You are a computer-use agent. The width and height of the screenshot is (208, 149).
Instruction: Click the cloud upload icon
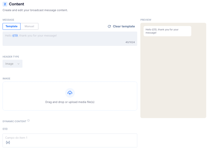[x=70, y=93]
